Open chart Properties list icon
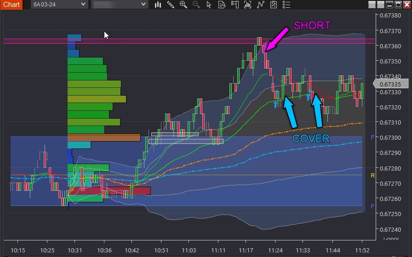412x257 pixels. click(x=286, y=5)
